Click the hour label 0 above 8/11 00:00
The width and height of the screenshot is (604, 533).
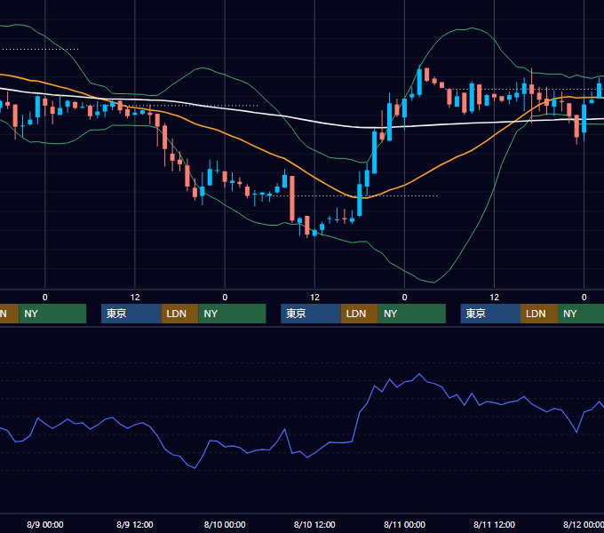pyautogui.click(x=404, y=298)
